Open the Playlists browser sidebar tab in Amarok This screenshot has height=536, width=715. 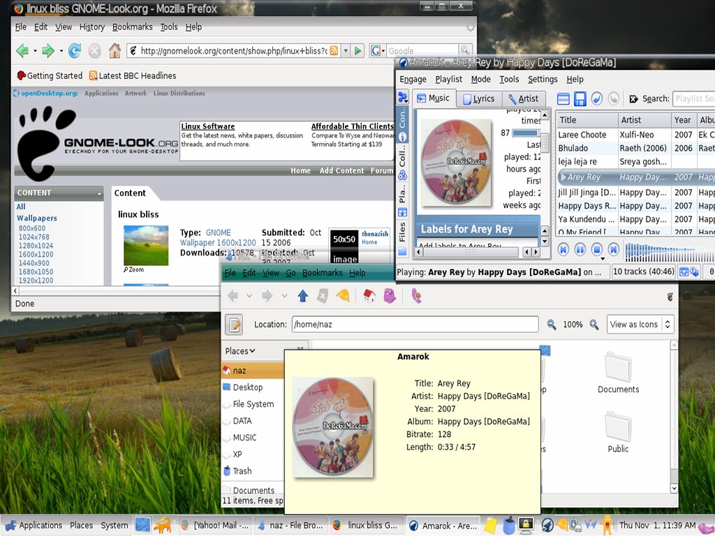tap(402, 200)
